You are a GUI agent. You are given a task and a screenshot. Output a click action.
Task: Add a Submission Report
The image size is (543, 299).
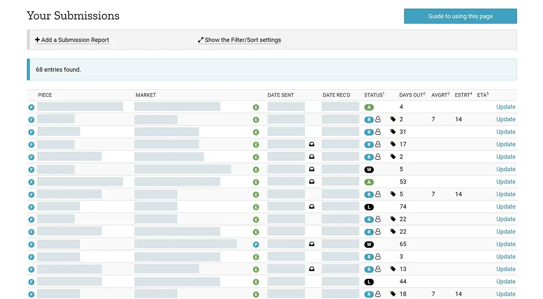(72, 40)
